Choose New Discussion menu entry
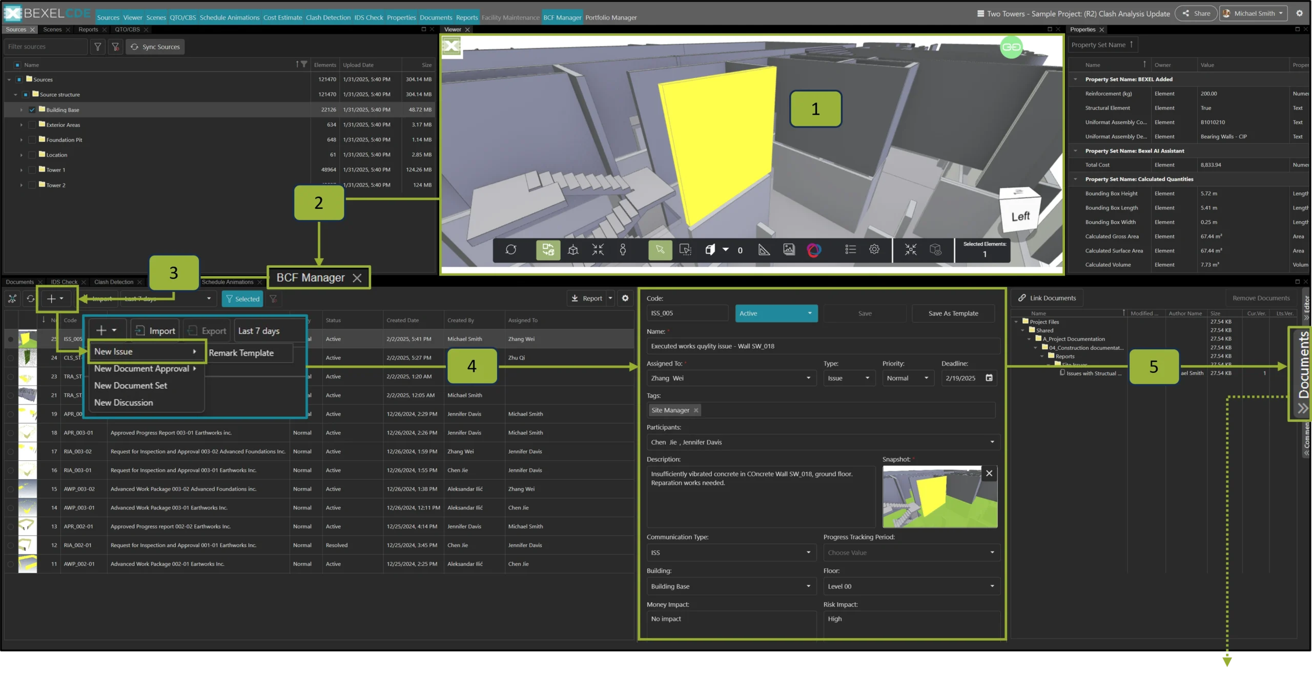 (x=124, y=403)
